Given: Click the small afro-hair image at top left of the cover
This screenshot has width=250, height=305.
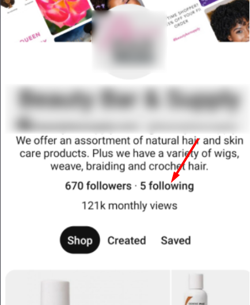Looking at the screenshot, I should pyautogui.click(x=7, y=4).
